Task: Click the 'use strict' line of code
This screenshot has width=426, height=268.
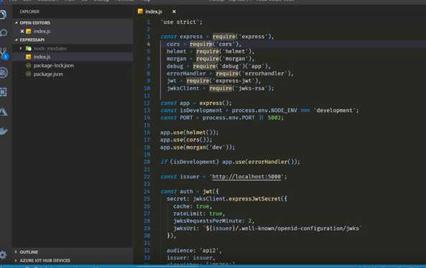Action: pyautogui.click(x=182, y=22)
